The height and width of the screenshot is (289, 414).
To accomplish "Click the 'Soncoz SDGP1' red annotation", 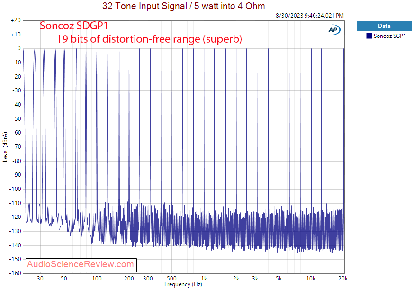I will tap(74, 26).
